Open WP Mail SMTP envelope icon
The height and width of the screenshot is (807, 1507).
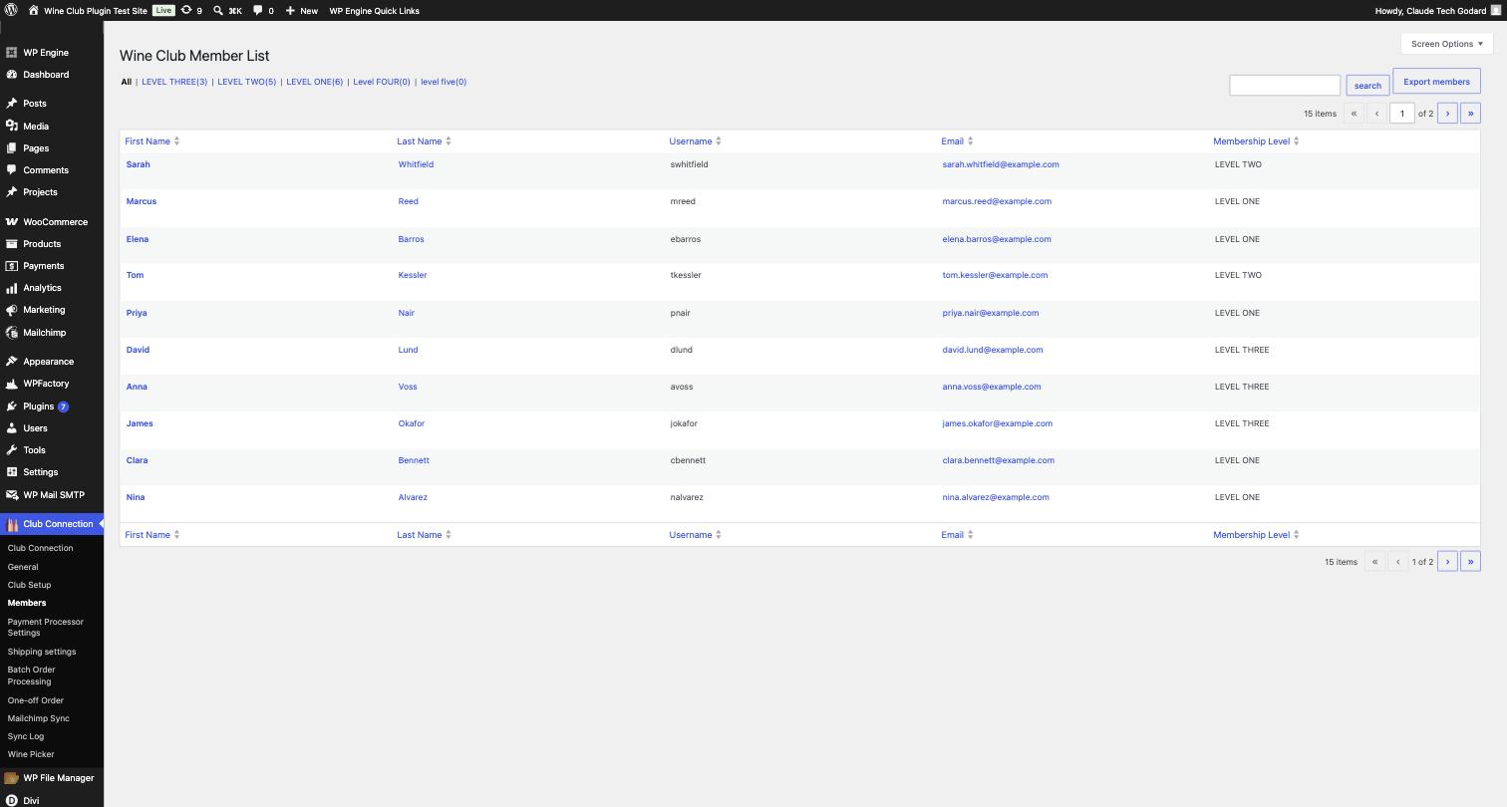click(x=12, y=494)
